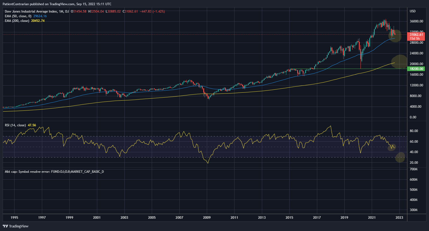Click the change value −447.83 (−1.42%)

click(x=152, y=11)
